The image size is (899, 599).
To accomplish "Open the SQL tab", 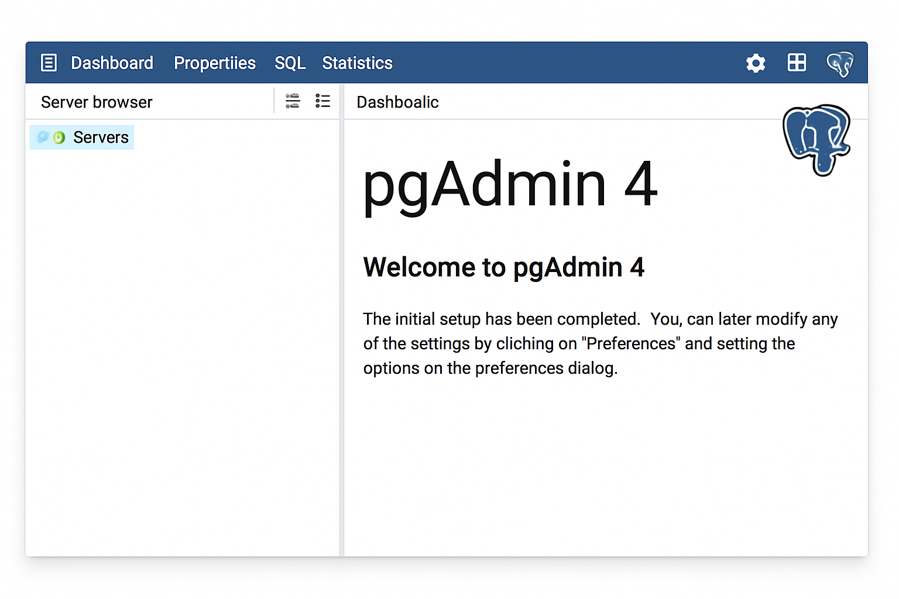I will pos(290,63).
